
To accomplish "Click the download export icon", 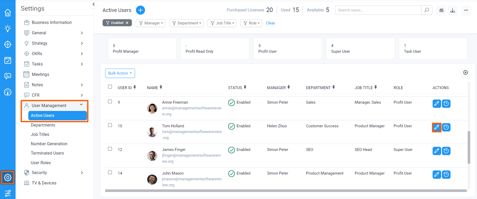I will point(453,10).
